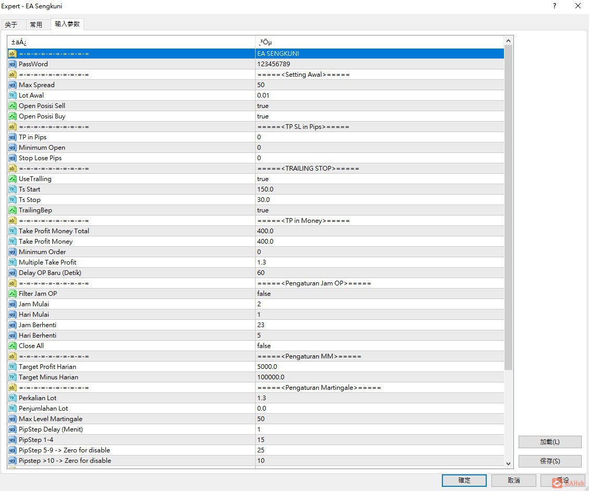The height and width of the screenshot is (491, 589).
Task: Click the 保存(S) button
Action: 550,461
